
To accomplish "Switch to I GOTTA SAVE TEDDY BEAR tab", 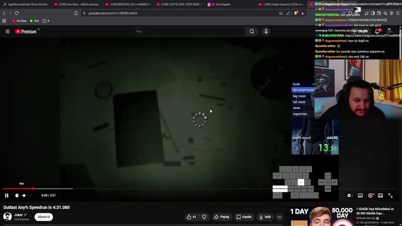I will point(179,4).
